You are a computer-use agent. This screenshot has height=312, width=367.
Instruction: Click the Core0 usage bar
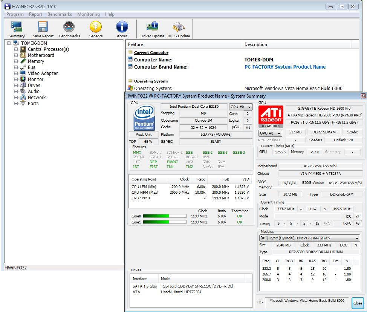point(165,216)
